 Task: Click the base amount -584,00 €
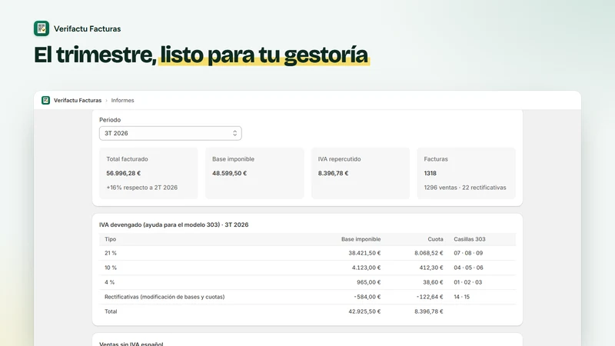(x=367, y=297)
